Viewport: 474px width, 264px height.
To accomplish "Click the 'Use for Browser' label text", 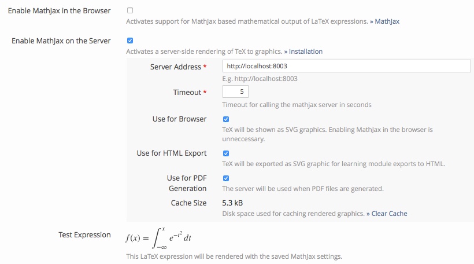I will [x=179, y=119].
